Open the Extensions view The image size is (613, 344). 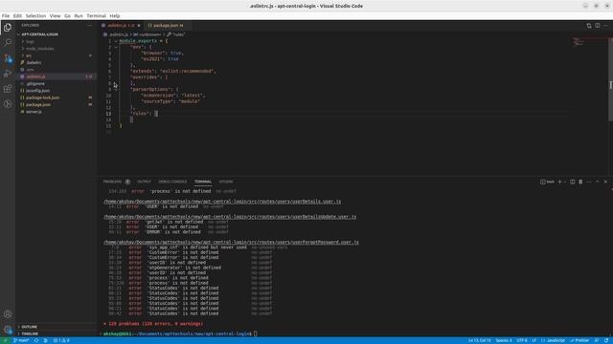click(8, 89)
